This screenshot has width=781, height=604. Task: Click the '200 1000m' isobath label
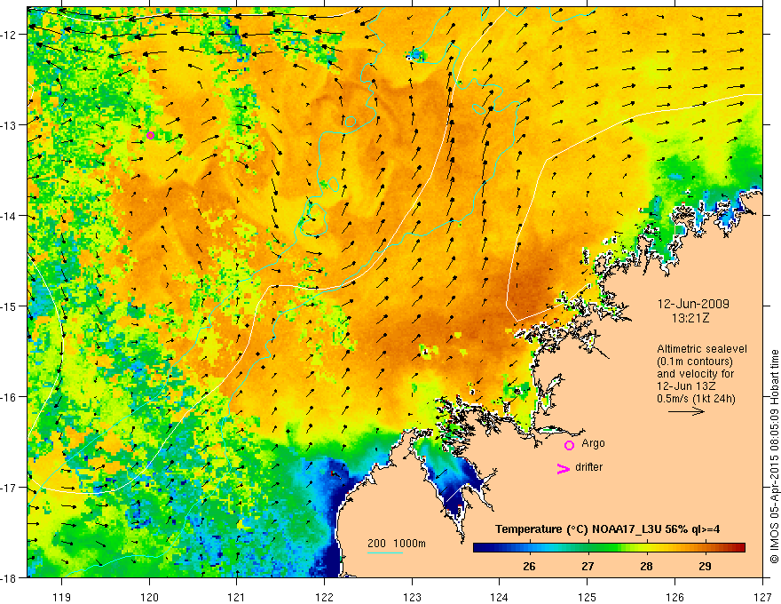pyautogui.click(x=397, y=544)
